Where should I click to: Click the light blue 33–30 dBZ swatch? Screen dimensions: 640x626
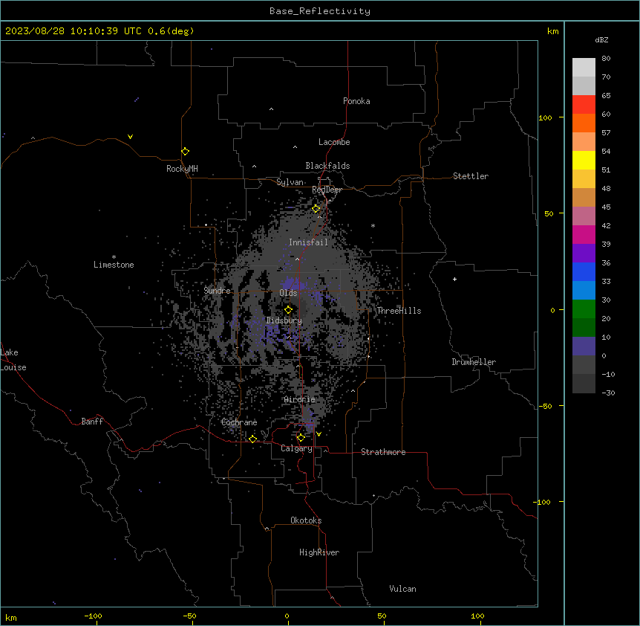click(584, 290)
